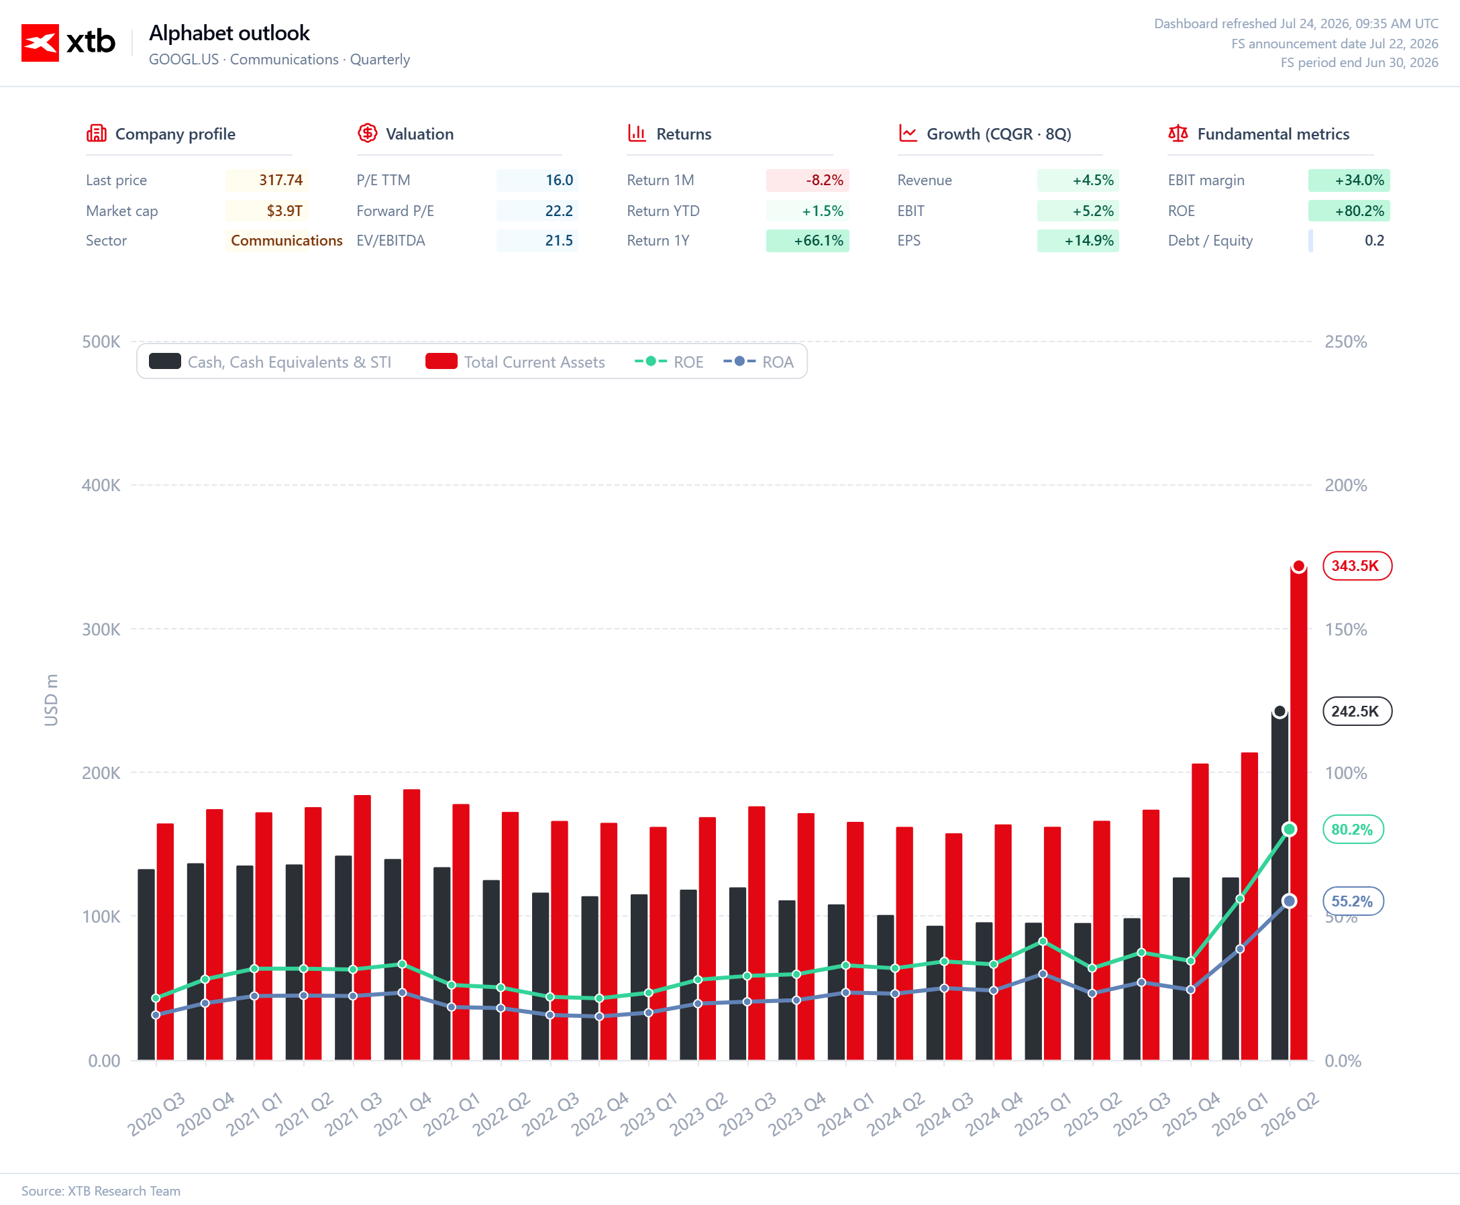
Task: Click the red XTB logo icon
Action: (40, 42)
